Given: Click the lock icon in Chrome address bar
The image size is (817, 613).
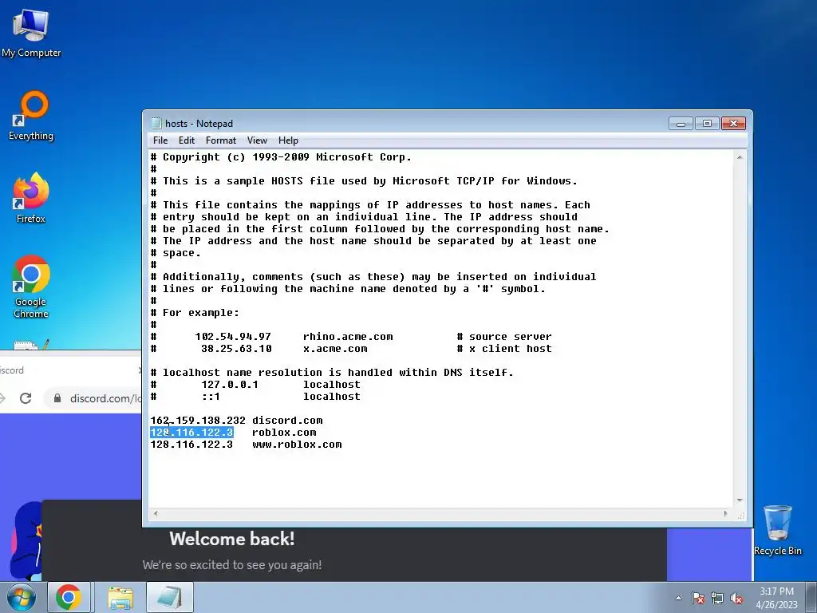Looking at the screenshot, I should [57, 398].
